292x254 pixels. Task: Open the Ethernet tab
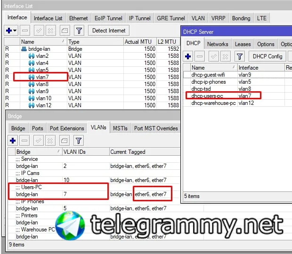[78, 18]
